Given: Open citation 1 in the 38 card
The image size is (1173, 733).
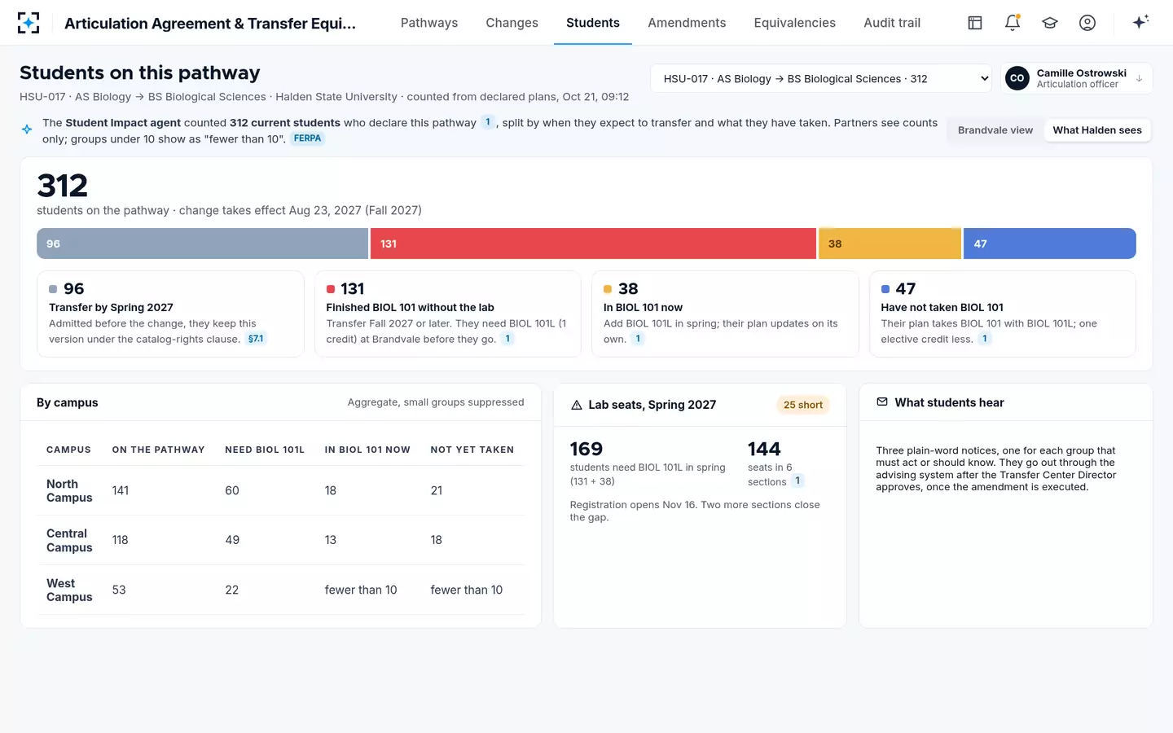Looking at the screenshot, I should click(x=638, y=339).
